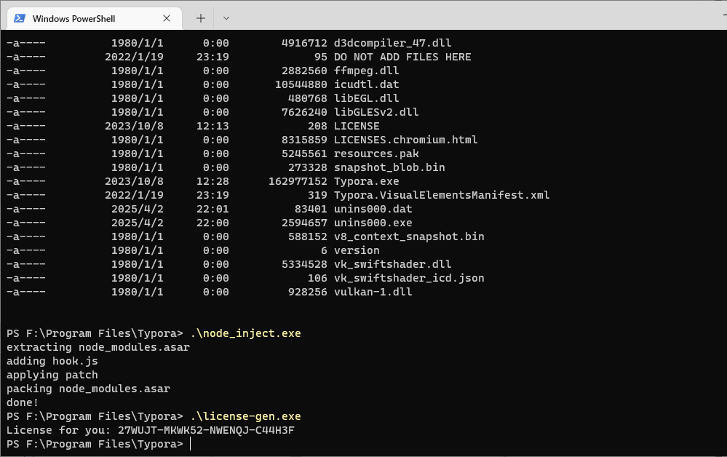727x457 pixels.
Task: Click the Typora.exe file name
Action: 366,181
